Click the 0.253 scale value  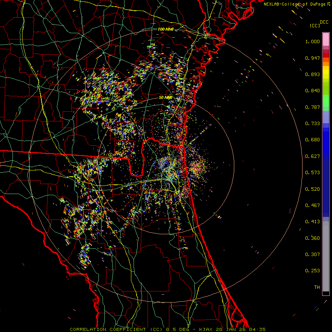pos(312,271)
